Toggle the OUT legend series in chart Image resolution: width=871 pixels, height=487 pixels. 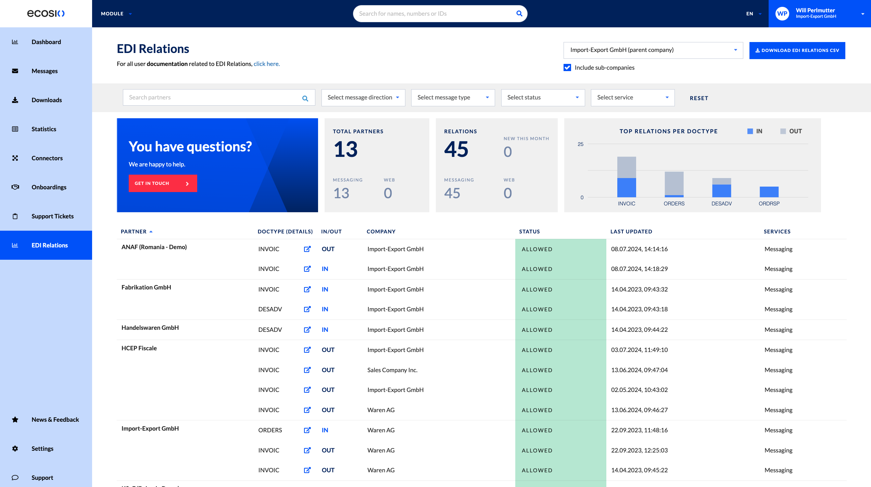pos(791,131)
